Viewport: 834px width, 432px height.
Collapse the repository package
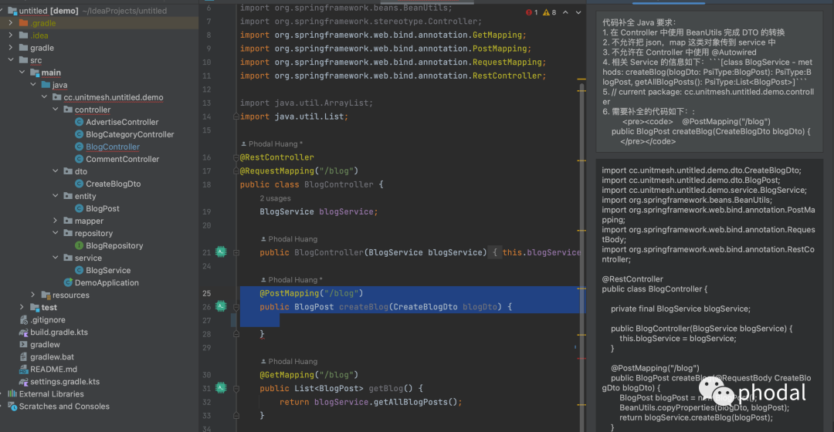(56, 233)
